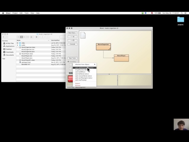This screenshot has width=189, height=142.
Task: Select MusicOrganizer.java file
Action: tap(41, 51)
